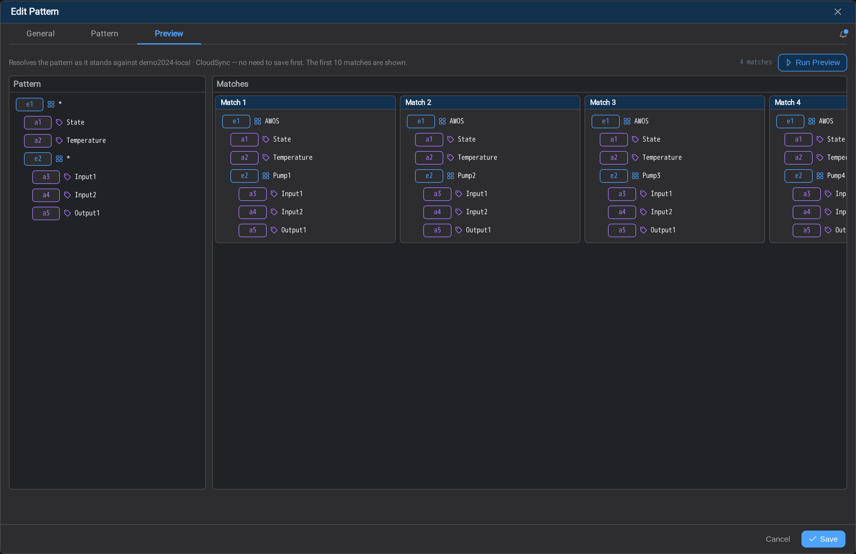Screen dimensions: 856x554
Task: Click the Match 3 header
Action: 675,102
